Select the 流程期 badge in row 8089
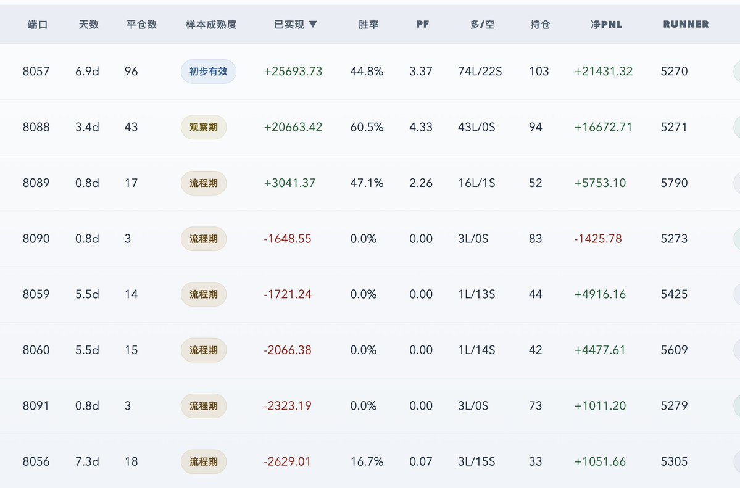The height and width of the screenshot is (488, 740). click(x=204, y=183)
